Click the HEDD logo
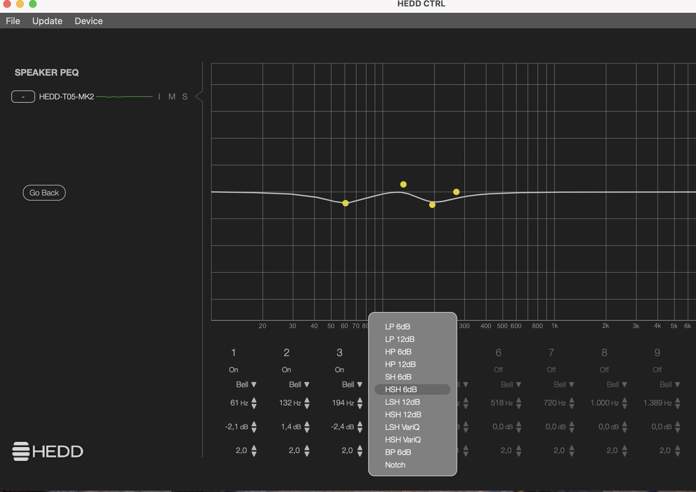This screenshot has height=492, width=696. pyautogui.click(x=48, y=451)
